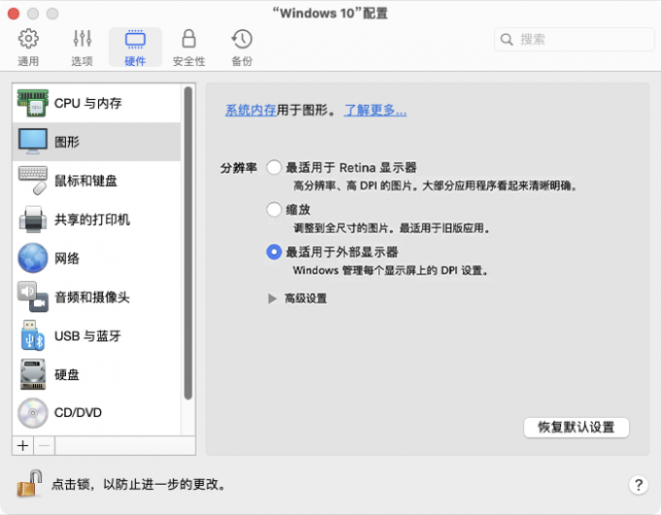Select the 缩放 scaled resolution option

(x=274, y=209)
